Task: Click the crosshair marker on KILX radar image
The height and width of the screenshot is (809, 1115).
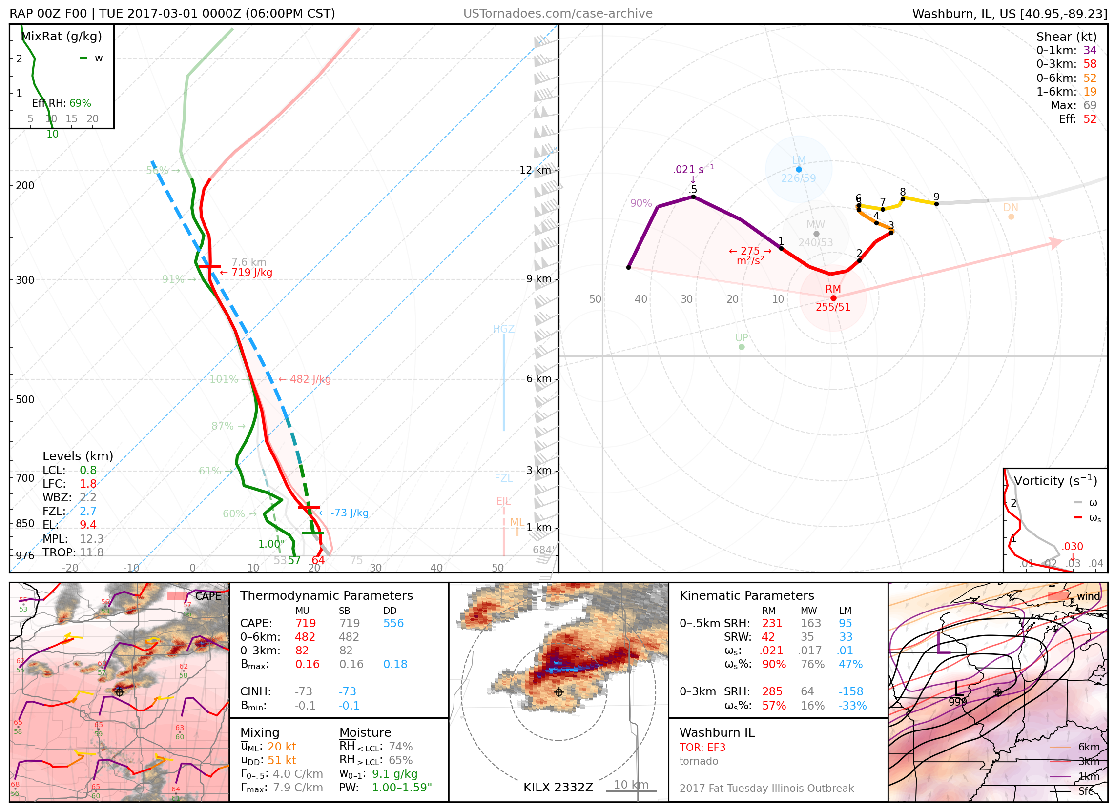Action: point(559,692)
